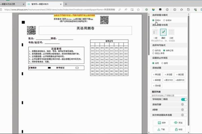
Task: Open a new browser tab
Action: point(66,4)
